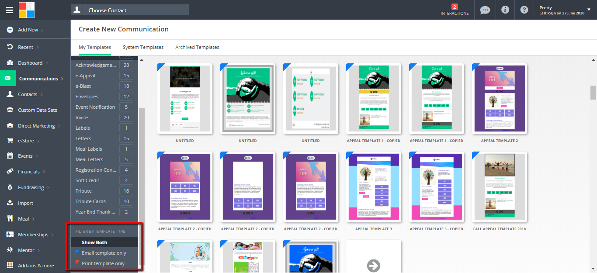Expand the Fundraising chevron
Screen dimensions: 597x273
click(x=48, y=188)
